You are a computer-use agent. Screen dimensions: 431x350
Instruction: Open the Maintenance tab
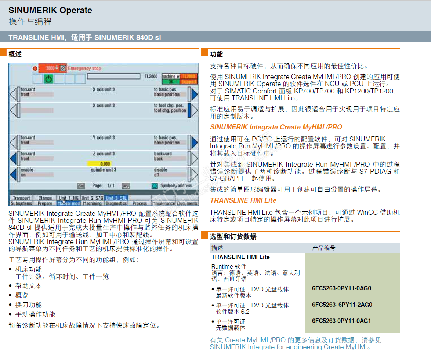click(163, 203)
